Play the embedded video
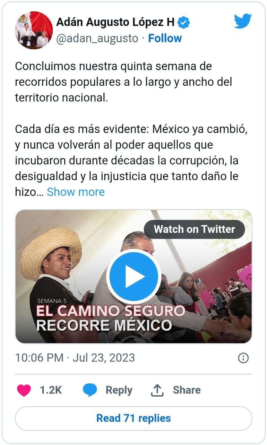The image size is (267, 445). pyautogui.click(x=133, y=276)
